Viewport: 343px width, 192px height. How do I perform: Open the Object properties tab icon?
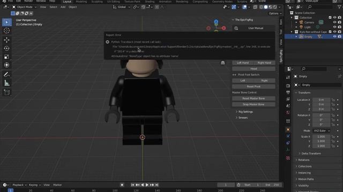tap(288, 130)
